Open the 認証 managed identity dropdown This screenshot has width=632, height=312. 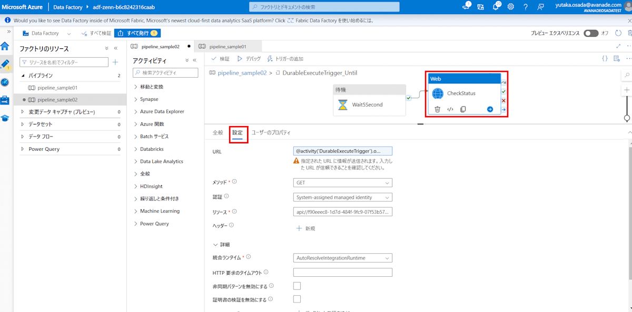342,197
